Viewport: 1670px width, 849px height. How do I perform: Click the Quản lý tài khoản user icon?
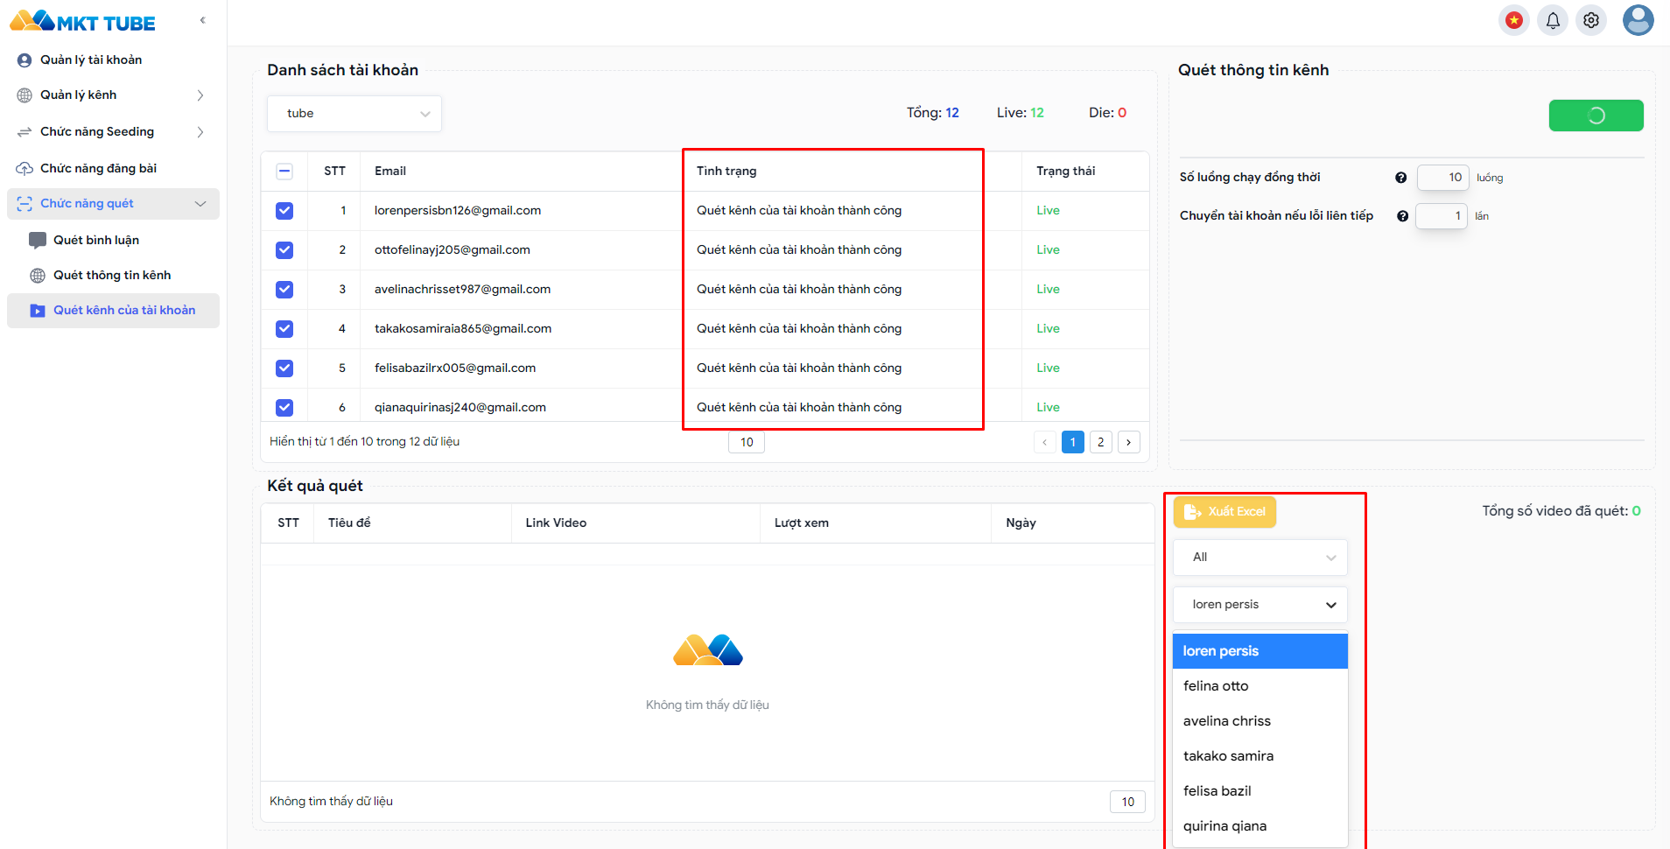click(x=25, y=60)
